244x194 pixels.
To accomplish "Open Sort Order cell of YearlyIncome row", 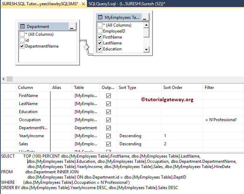I will pyautogui.click(x=182, y=136).
